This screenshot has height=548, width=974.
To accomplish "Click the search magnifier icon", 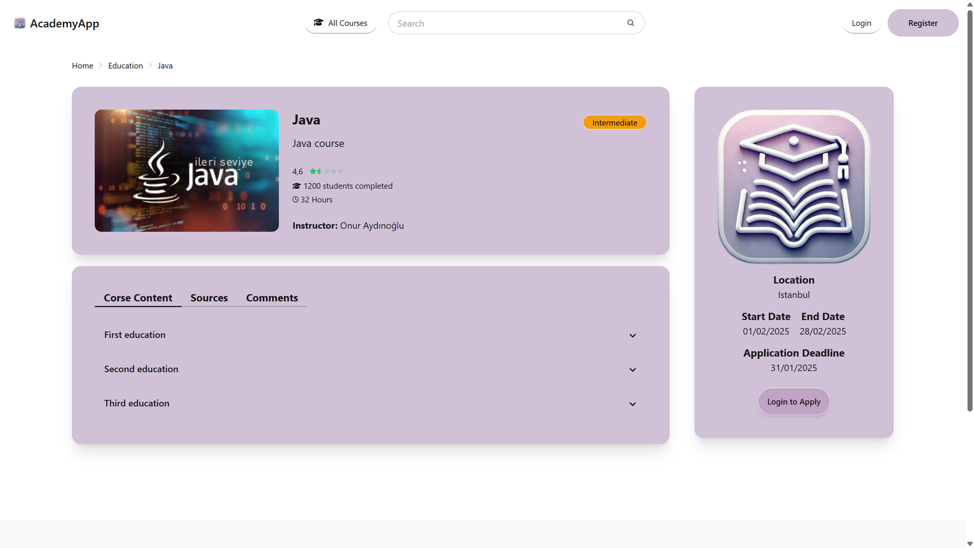I will click(x=631, y=23).
